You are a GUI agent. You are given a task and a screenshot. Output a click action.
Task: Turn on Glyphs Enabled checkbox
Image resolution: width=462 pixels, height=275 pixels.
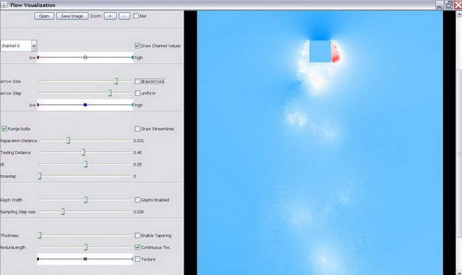(137, 200)
